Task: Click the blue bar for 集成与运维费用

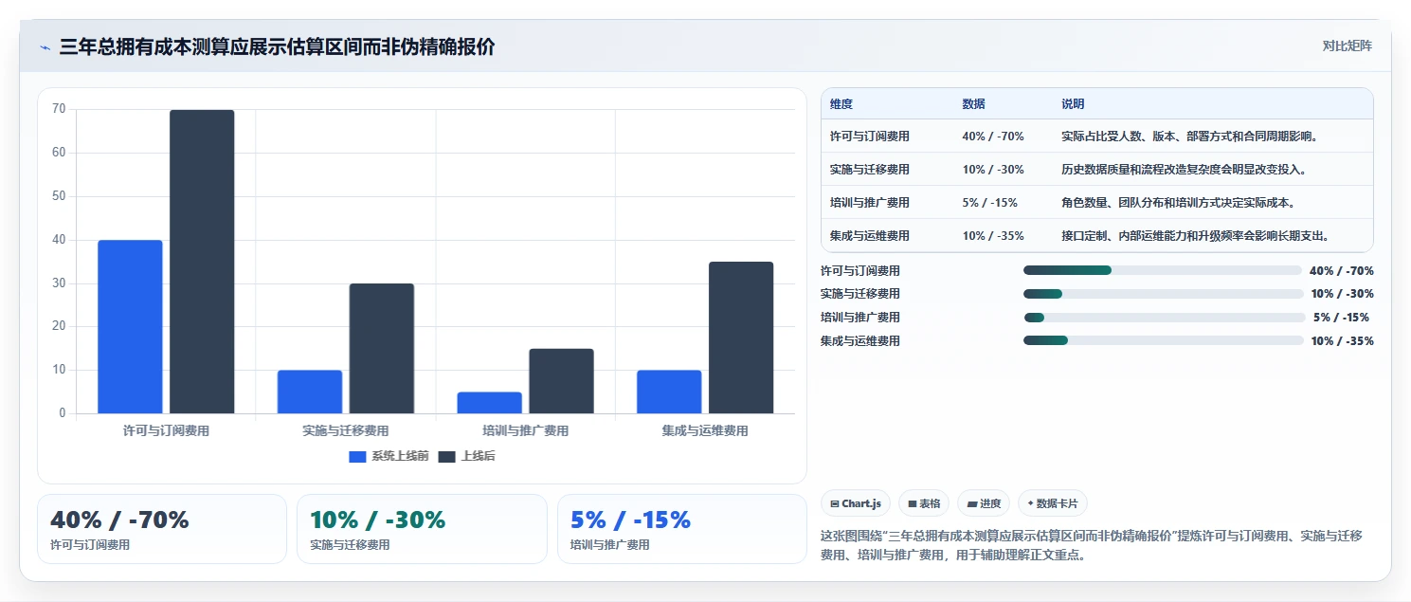Action: [669, 392]
